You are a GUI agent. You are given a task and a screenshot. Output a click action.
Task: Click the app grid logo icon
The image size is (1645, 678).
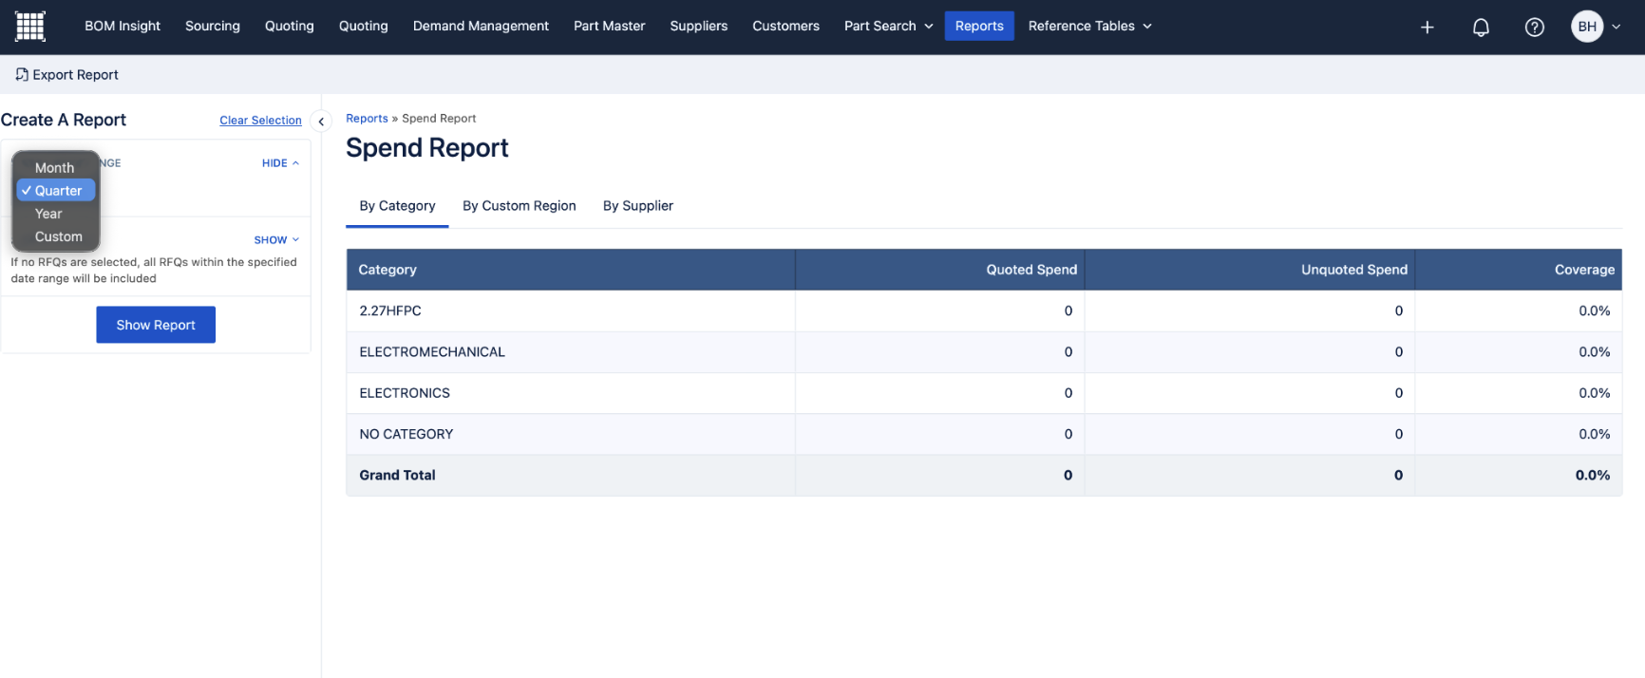[29, 27]
